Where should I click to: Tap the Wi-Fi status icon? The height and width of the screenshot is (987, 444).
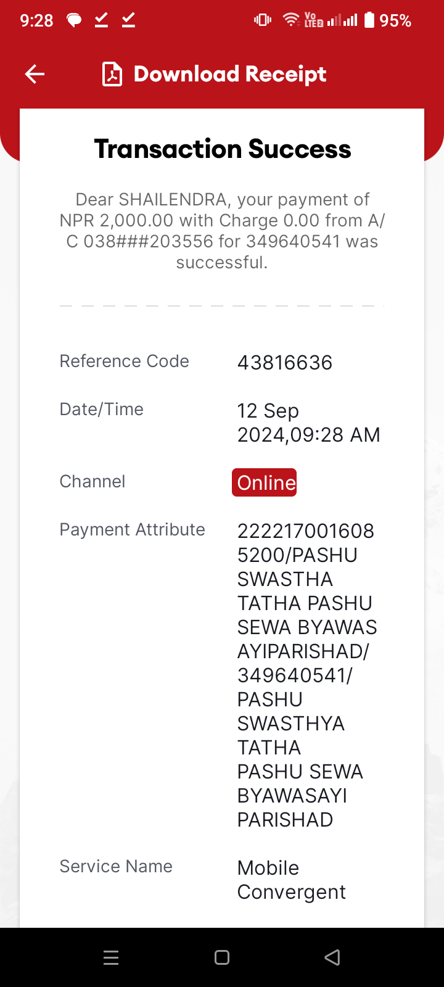tap(291, 20)
